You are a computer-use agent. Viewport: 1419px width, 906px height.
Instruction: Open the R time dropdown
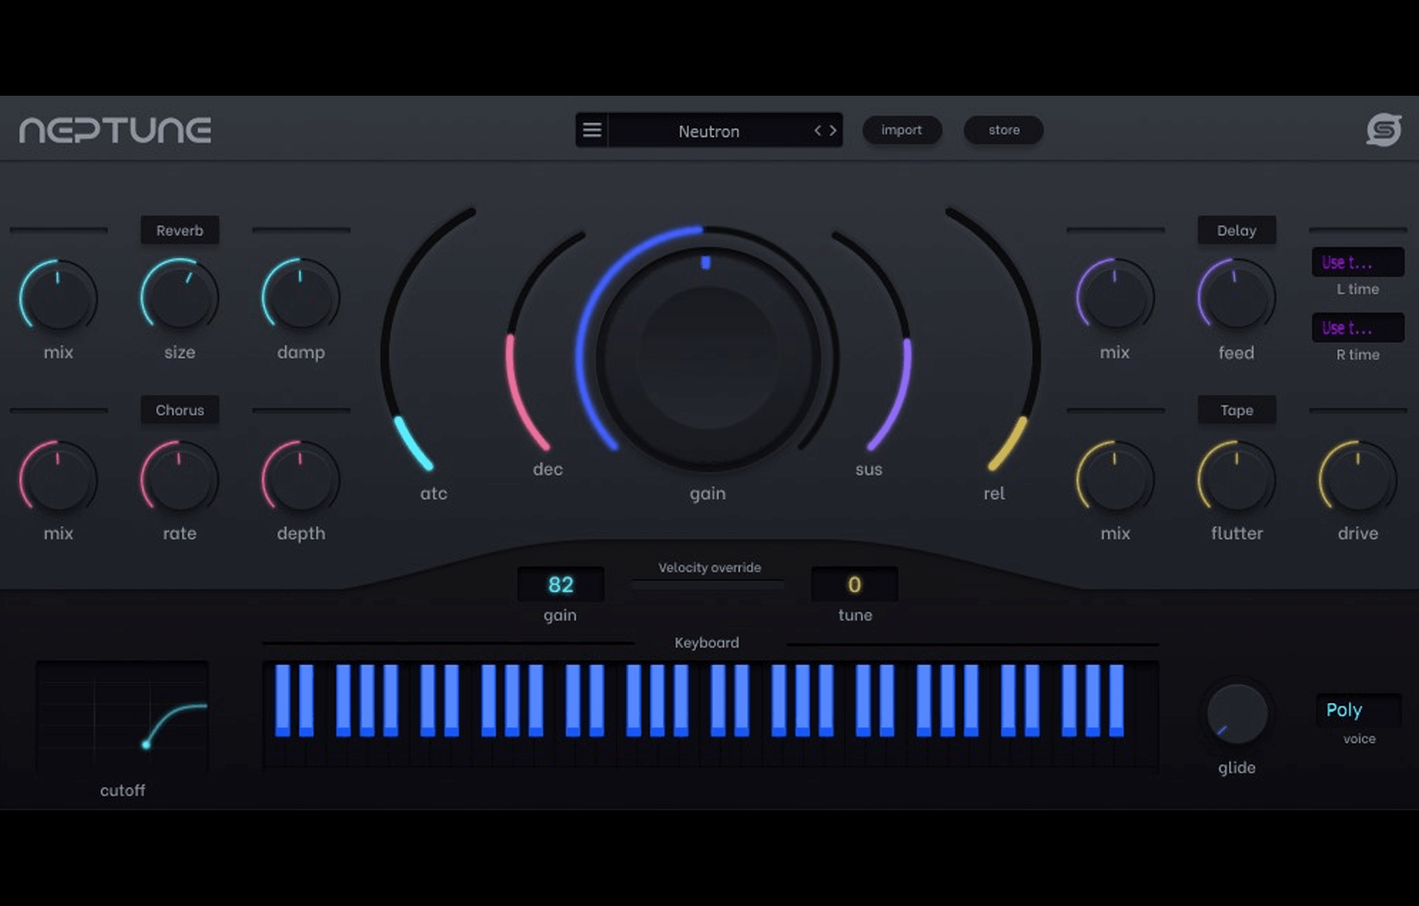point(1357,328)
